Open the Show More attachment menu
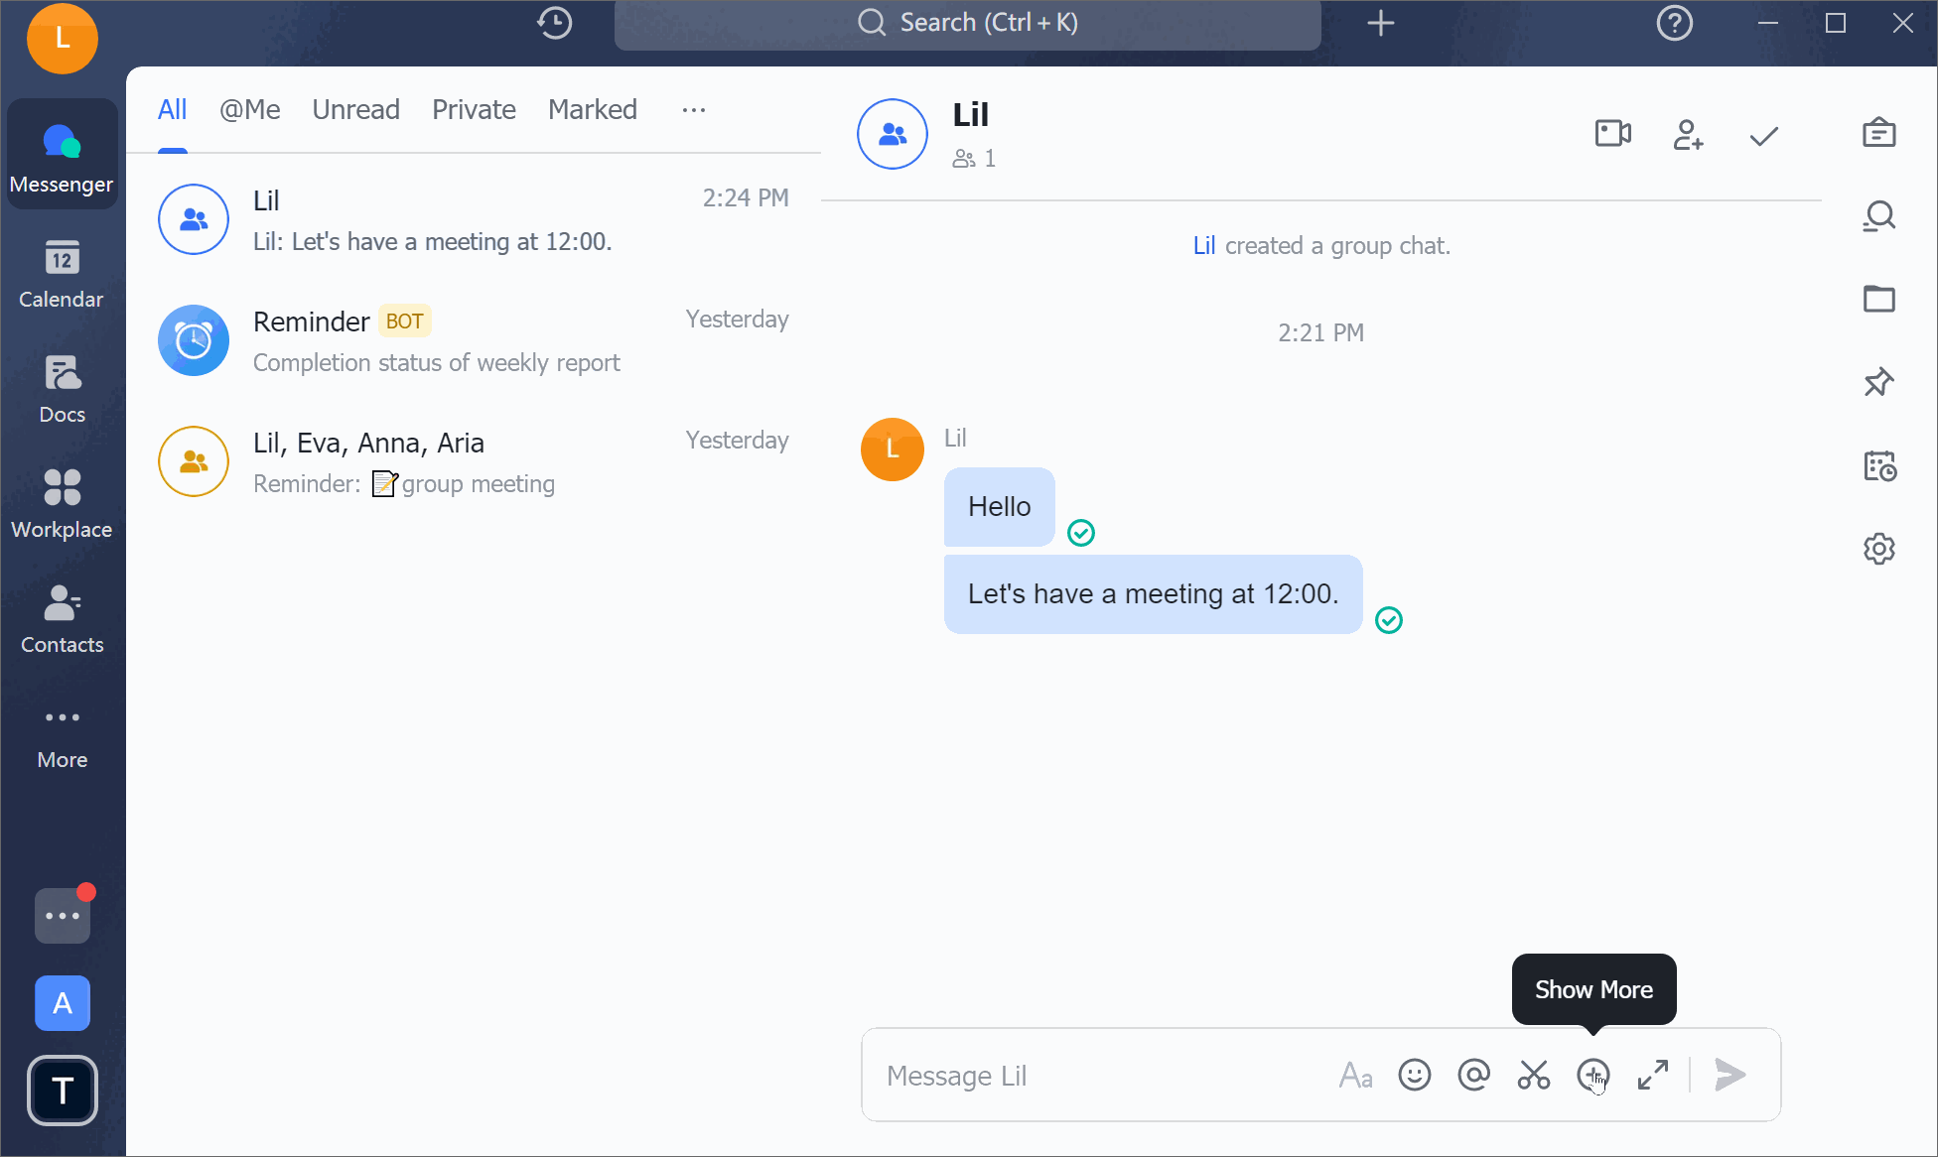 1593,1075
